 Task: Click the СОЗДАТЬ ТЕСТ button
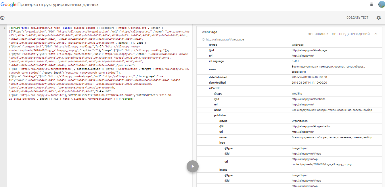(357, 18)
